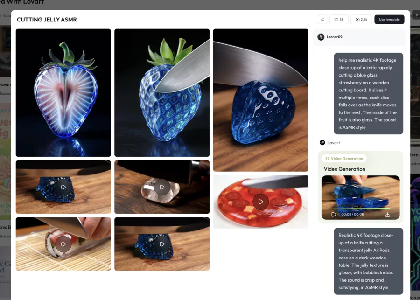Click the Video Generation tag label
Image resolution: width=420 pixels, height=300 pixels.
[344, 159]
